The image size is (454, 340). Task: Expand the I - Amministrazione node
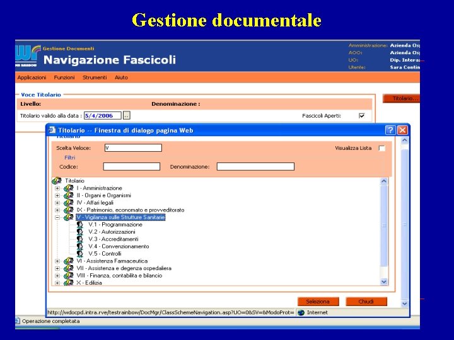coord(57,188)
